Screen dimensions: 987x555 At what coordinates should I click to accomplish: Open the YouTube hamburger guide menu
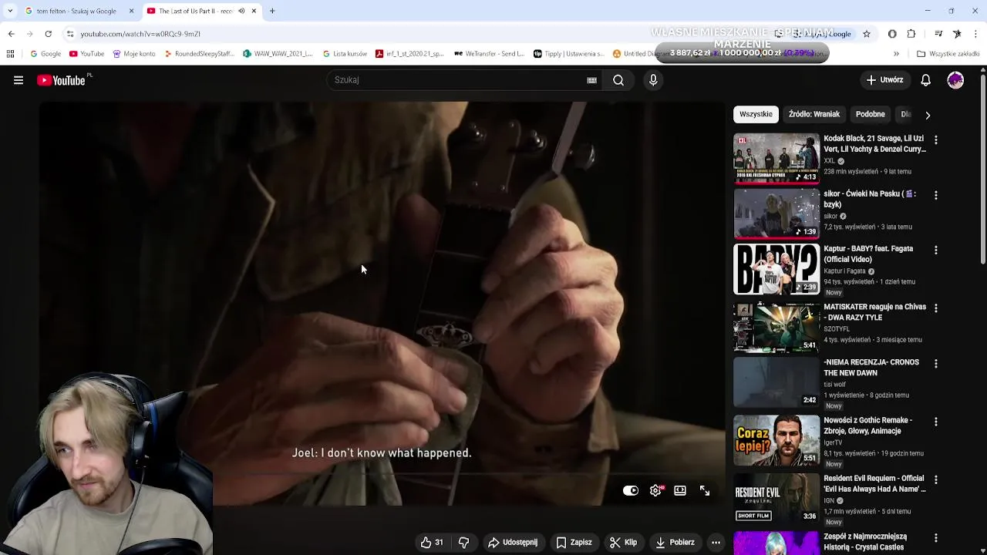click(x=19, y=80)
